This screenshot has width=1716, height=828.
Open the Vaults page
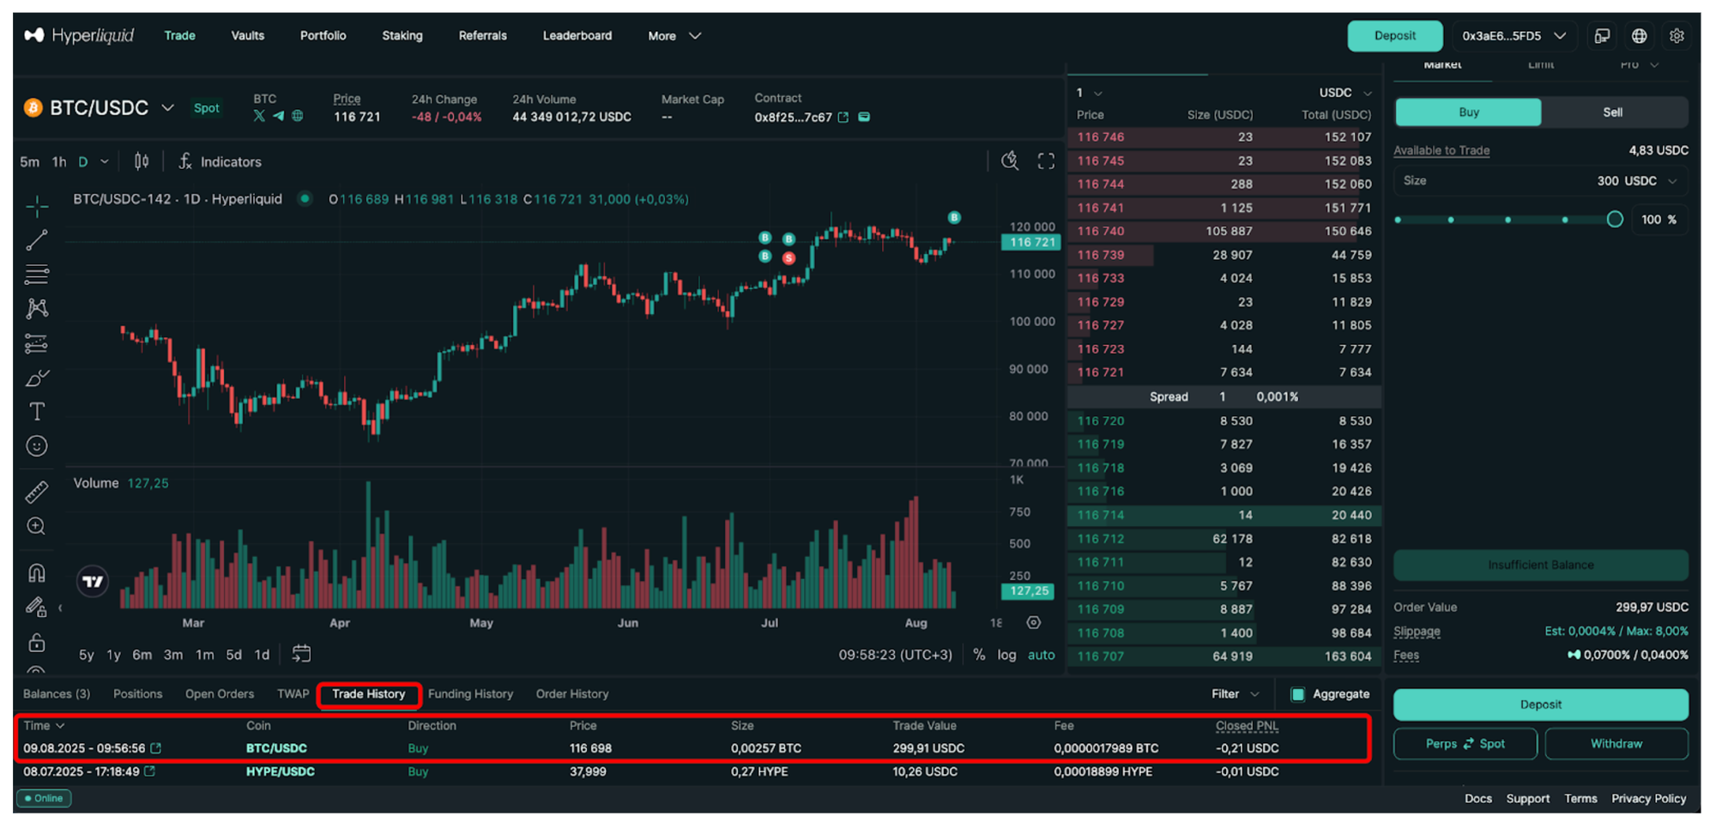pos(247,36)
